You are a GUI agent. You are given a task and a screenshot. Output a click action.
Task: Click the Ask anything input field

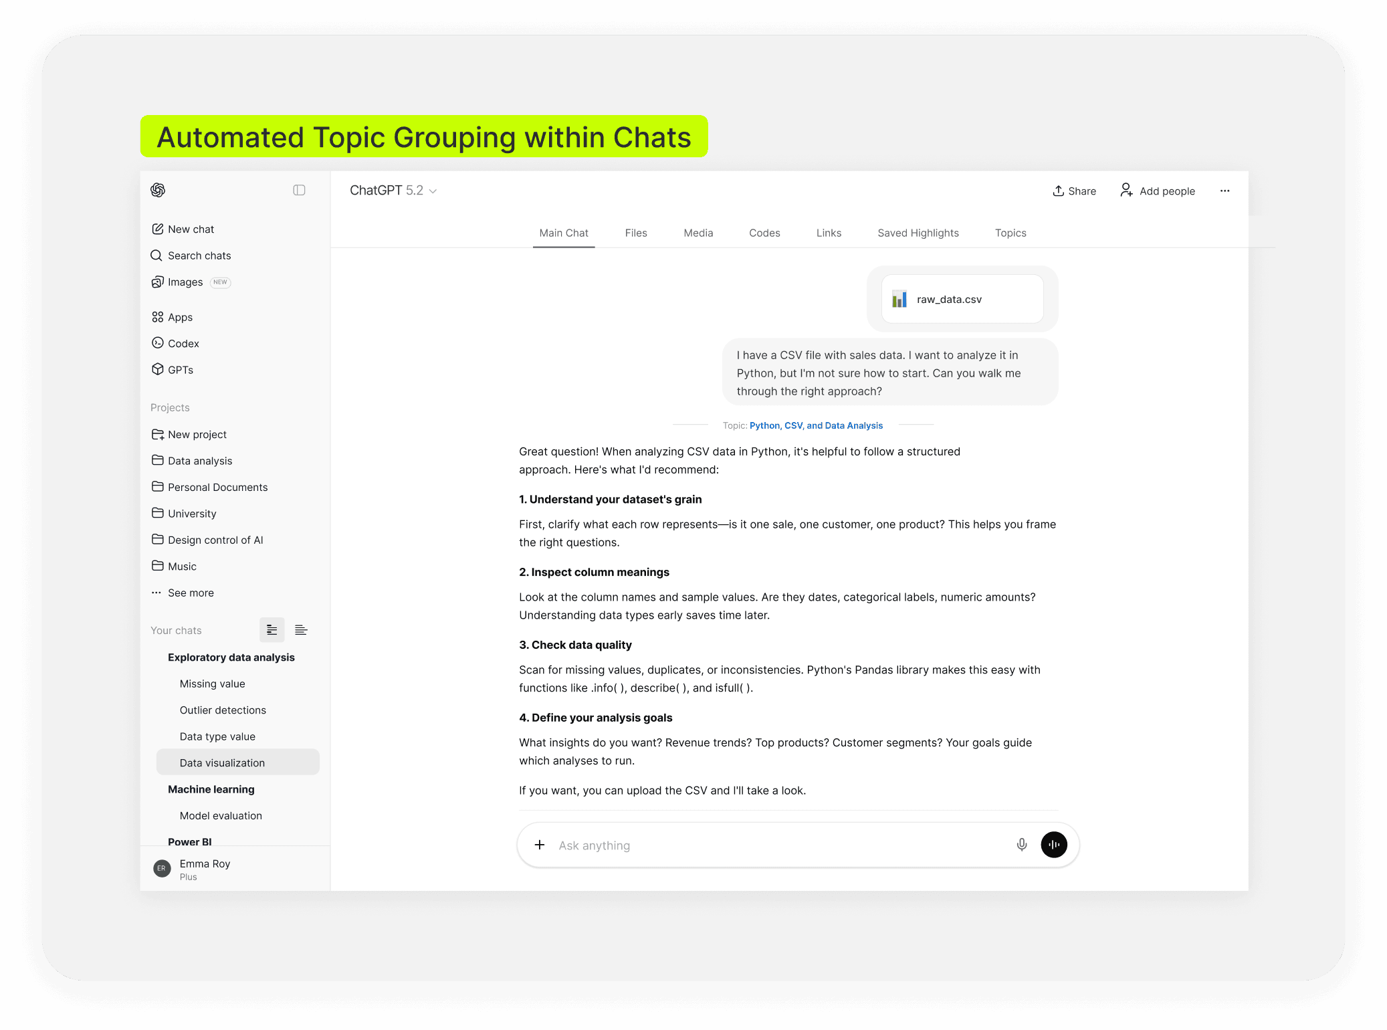click(776, 845)
